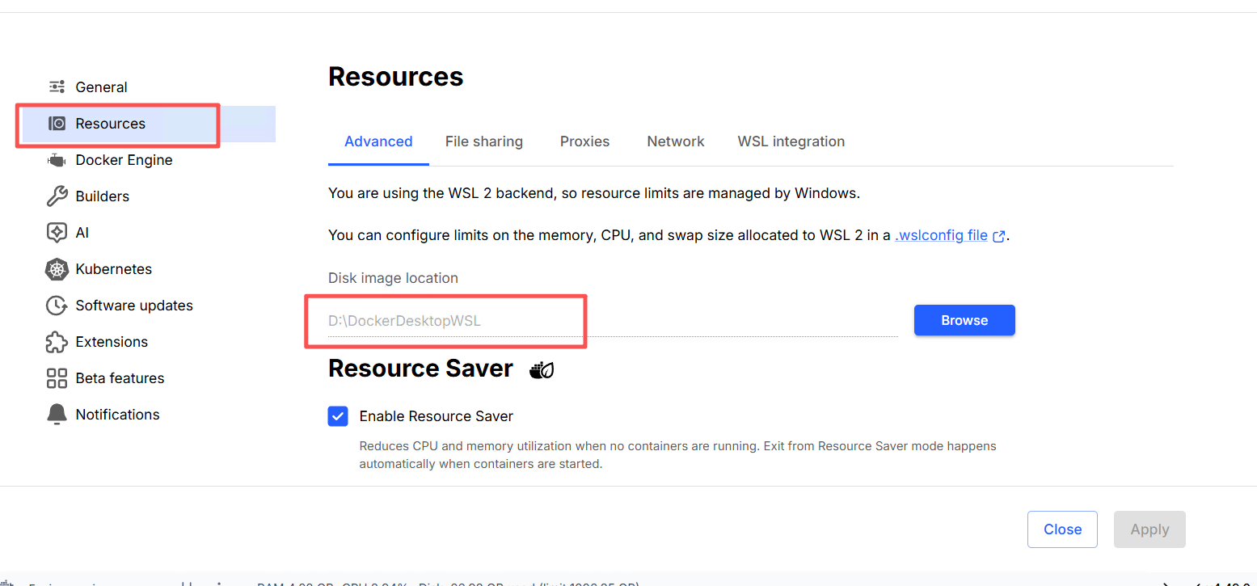Click the Close button
1257x586 pixels.
point(1062,529)
